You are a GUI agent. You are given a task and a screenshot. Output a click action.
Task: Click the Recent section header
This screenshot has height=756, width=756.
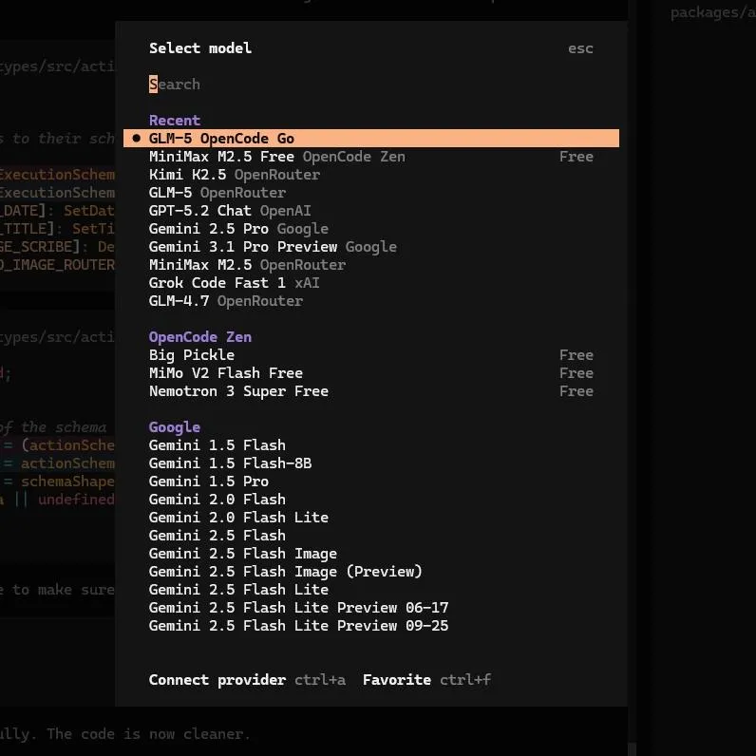pyautogui.click(x=175, y=121)
